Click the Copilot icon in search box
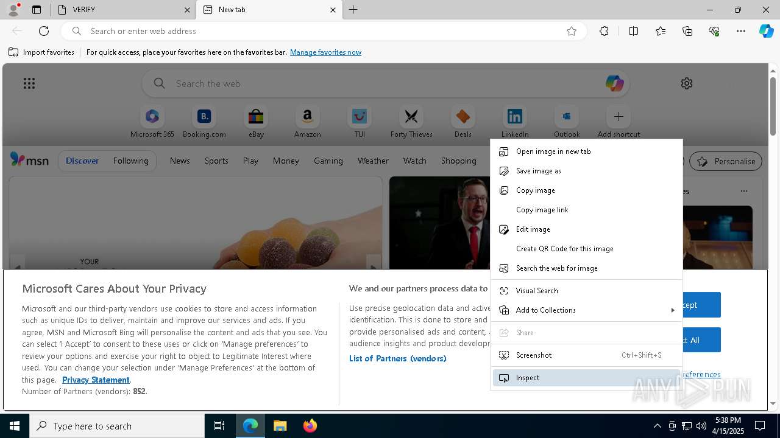The height and width of the screenshot is (438, 780). [614, 83]
